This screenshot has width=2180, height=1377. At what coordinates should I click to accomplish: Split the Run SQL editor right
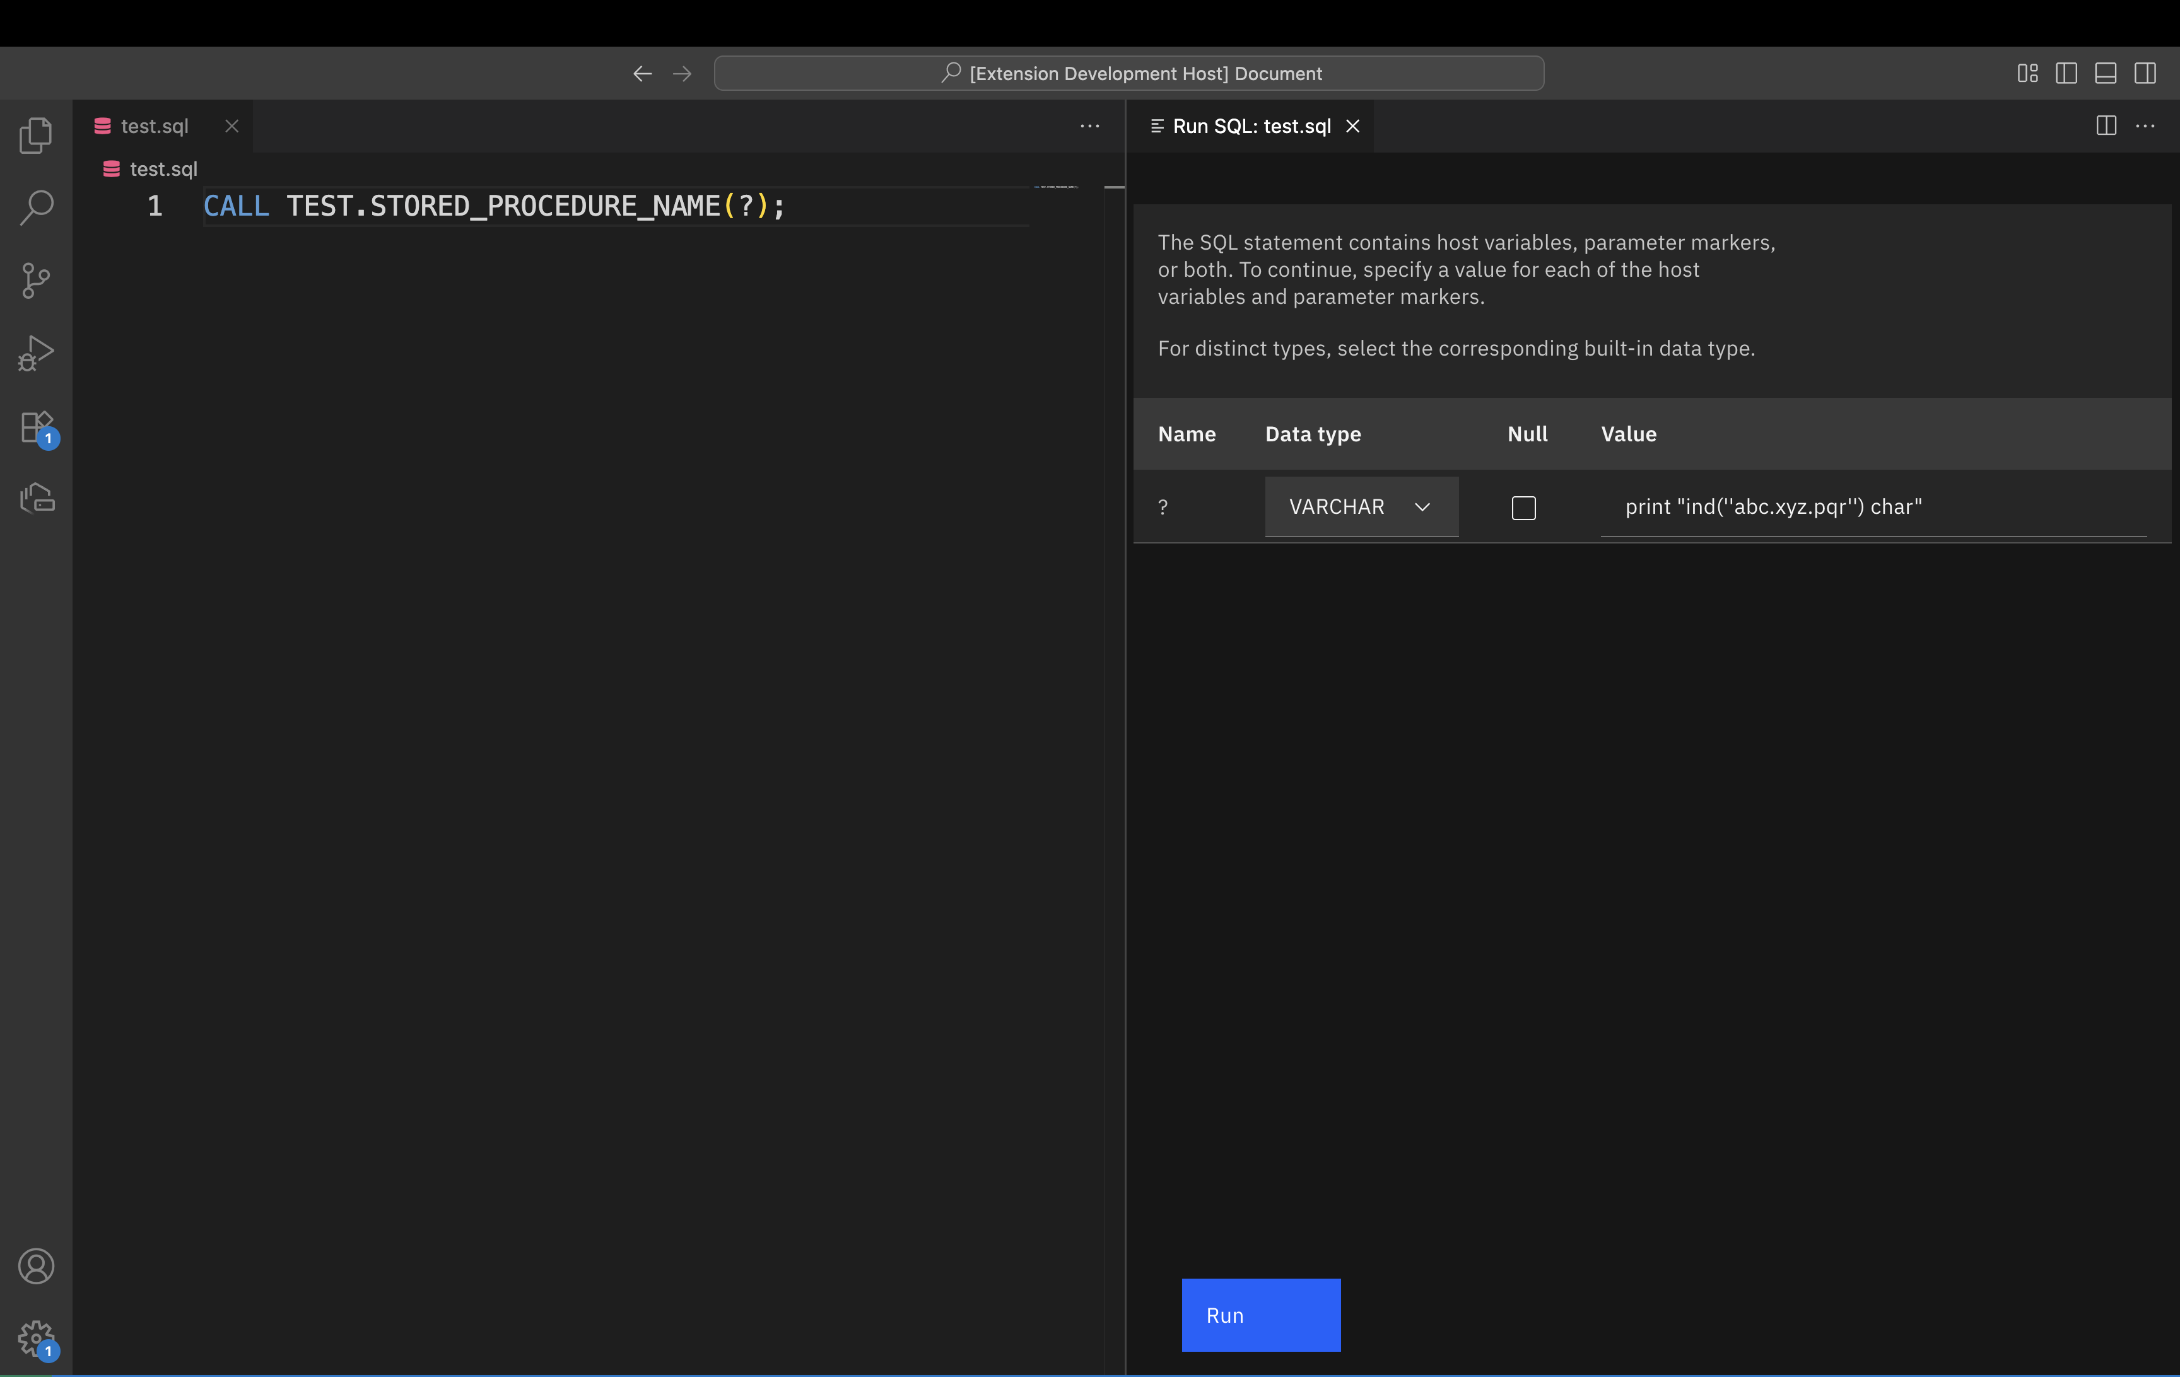[x=2106, y=125]
